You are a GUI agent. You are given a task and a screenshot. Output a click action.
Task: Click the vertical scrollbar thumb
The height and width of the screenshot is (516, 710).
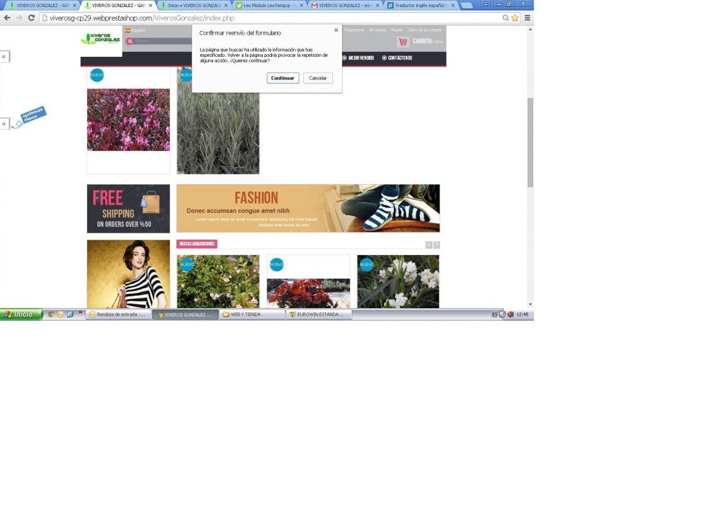click(530, 142)
